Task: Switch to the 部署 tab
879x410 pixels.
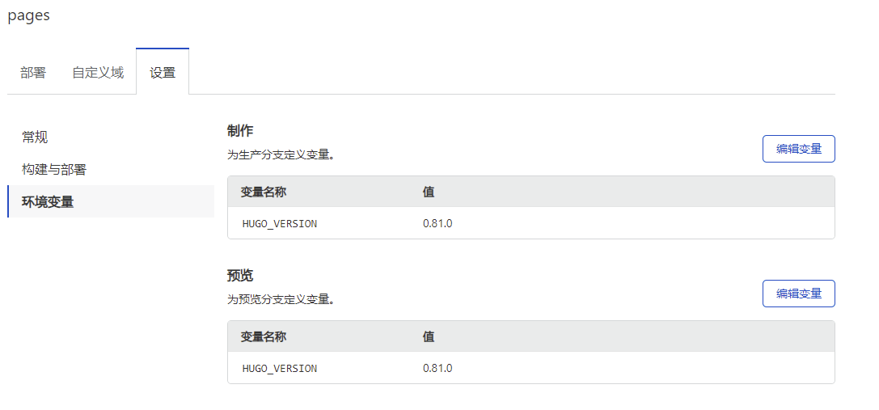Action: click(33, 73)
